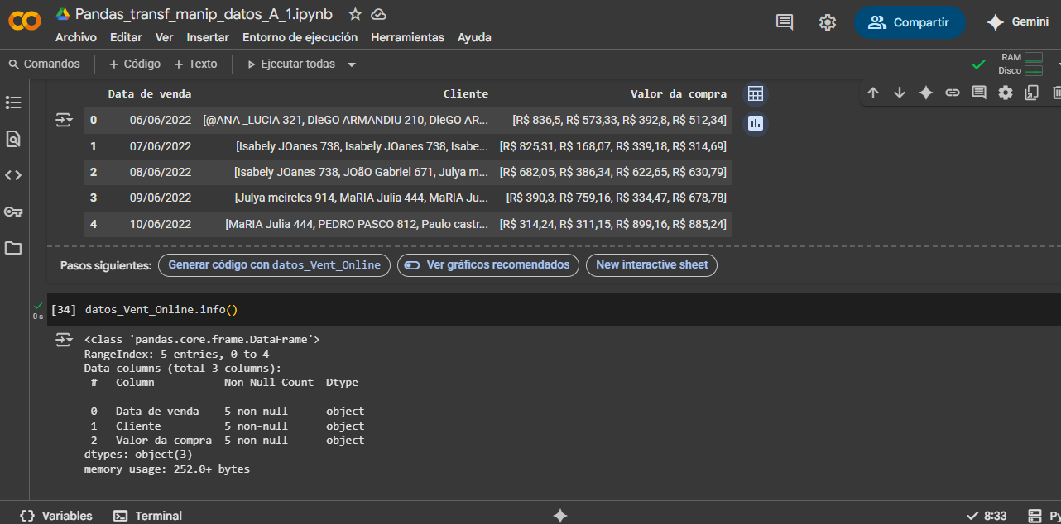Click New interactive sheet button

(x=651, y=265)
